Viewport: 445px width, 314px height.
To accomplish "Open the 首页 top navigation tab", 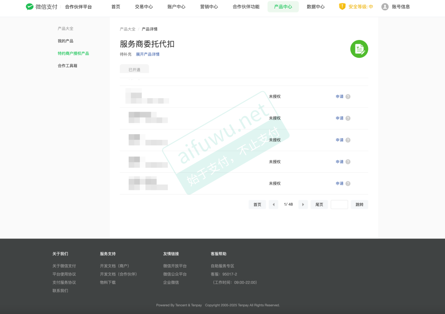I will [116, 7].
